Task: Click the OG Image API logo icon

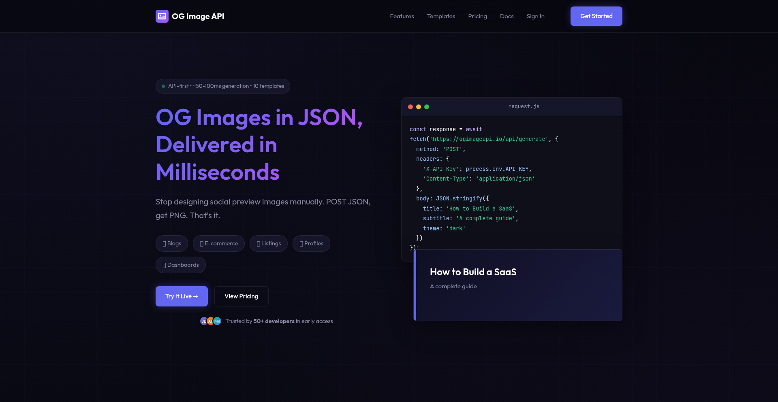Action: point(162,16)
